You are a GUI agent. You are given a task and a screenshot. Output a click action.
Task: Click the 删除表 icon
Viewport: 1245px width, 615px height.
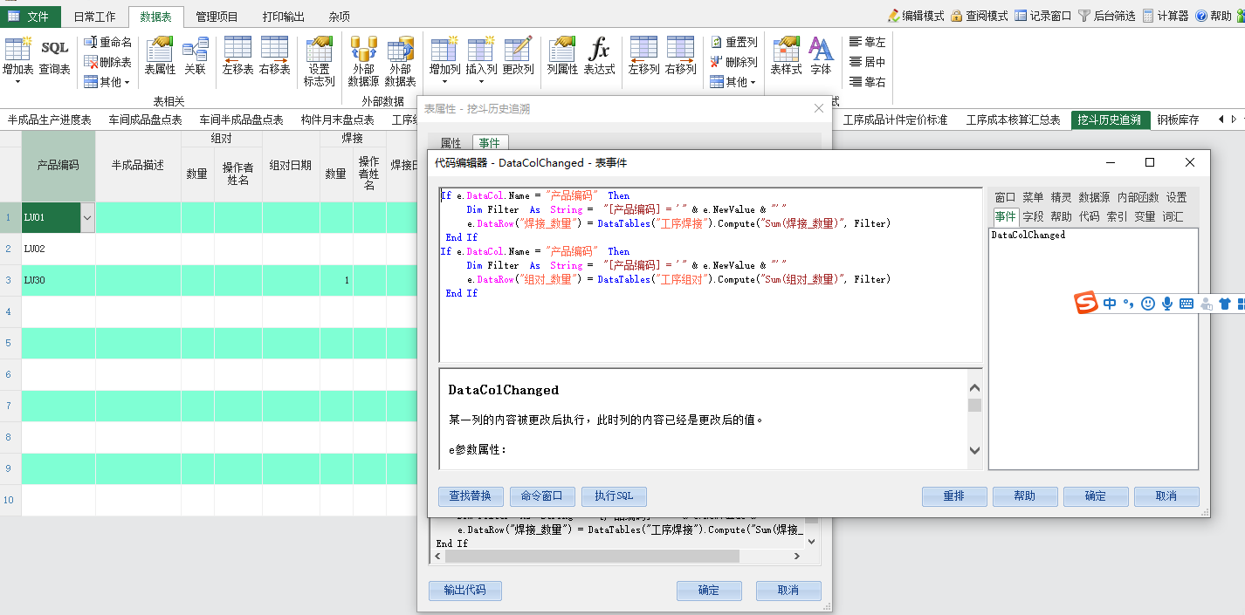pos(108,62)
